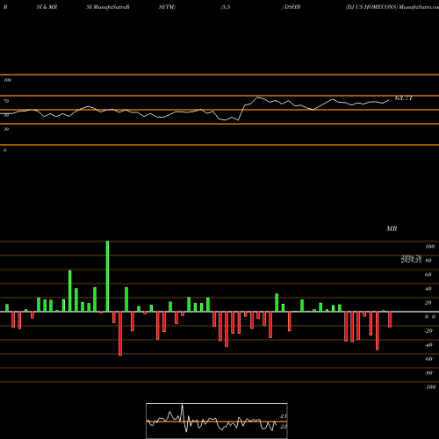Click the '(5,5' parameter text in header
Image resolution: width=439 pixels, height=439 pixels.
(226, 7)
